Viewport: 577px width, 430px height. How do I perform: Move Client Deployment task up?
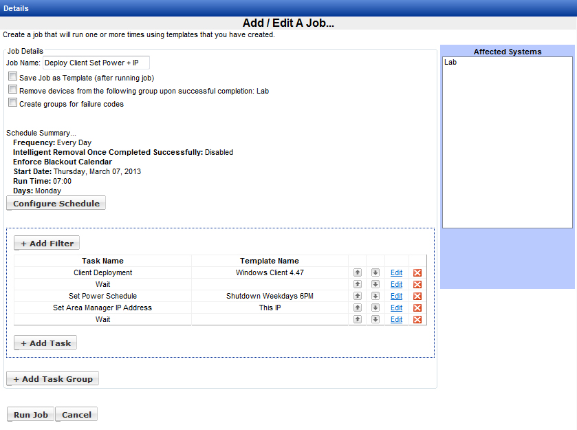[358, 273]
